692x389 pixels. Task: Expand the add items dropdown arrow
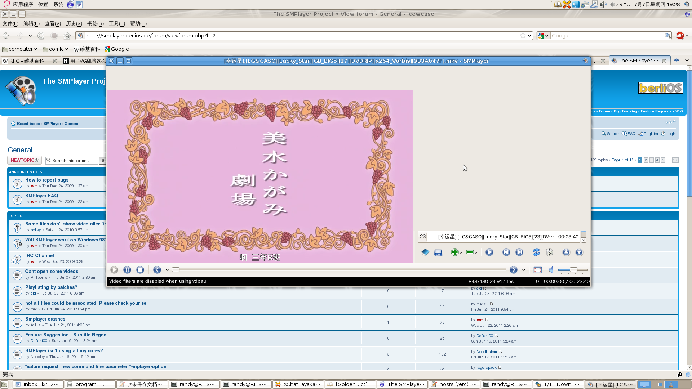461,253
